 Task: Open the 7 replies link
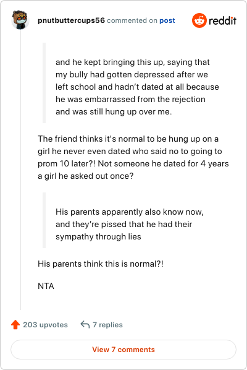[x=107, y=325]
